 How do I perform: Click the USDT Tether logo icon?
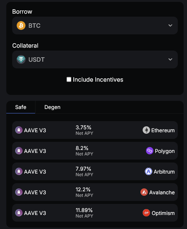21,59
